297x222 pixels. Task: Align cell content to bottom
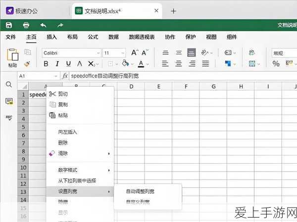pyautogui.click(x=192, y=52)
